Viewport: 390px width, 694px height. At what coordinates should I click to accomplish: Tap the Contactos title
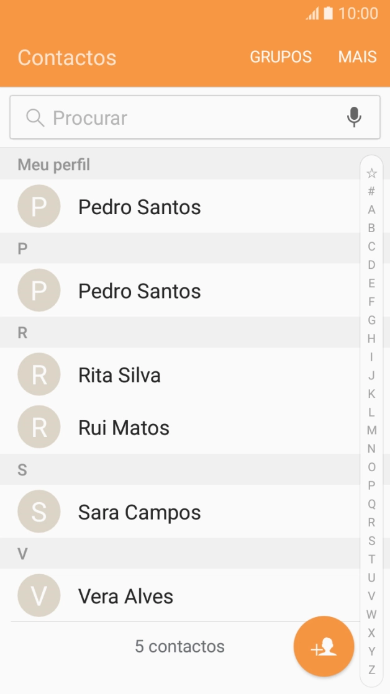pos(67,58)
